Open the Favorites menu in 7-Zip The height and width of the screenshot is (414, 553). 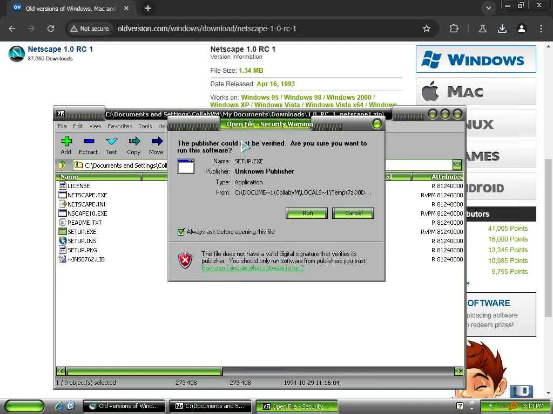click(119, 126)
